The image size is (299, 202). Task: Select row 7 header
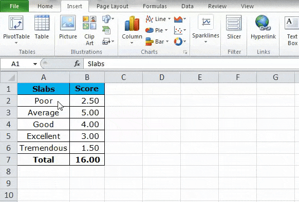[9, 159]
